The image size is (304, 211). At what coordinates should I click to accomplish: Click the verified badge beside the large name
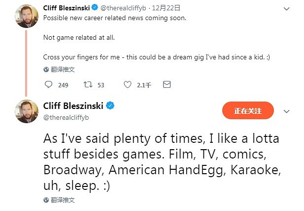coord(111,106)
